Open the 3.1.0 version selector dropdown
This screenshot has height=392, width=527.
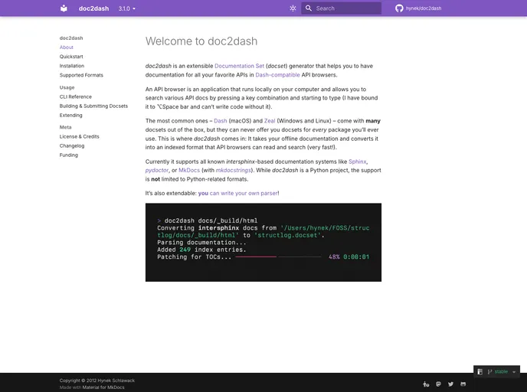point(126,8)
